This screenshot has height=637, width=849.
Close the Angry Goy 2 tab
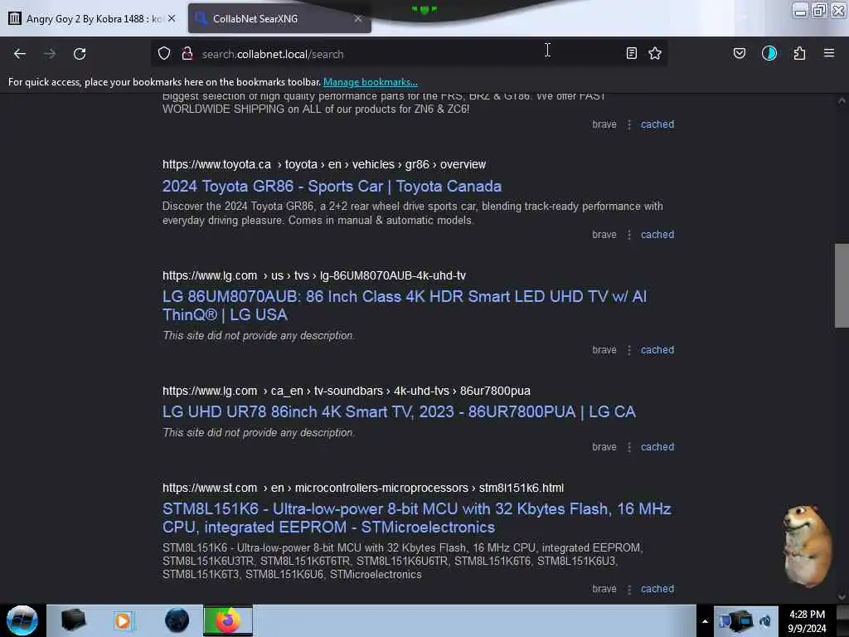click(172, 18)
